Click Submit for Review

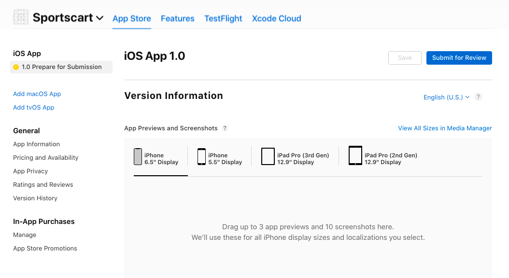point(459,57)
